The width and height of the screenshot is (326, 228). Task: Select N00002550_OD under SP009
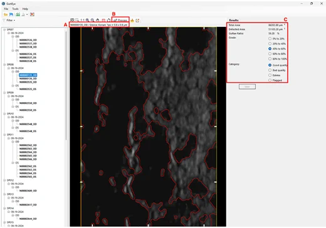tap(28, 103)
